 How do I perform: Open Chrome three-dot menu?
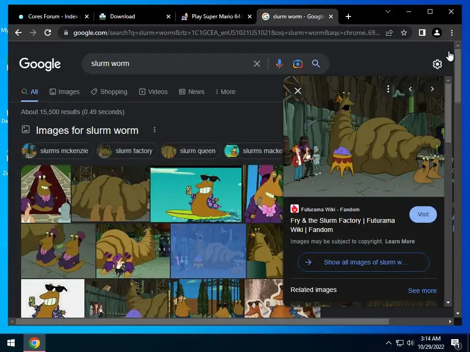452,33
